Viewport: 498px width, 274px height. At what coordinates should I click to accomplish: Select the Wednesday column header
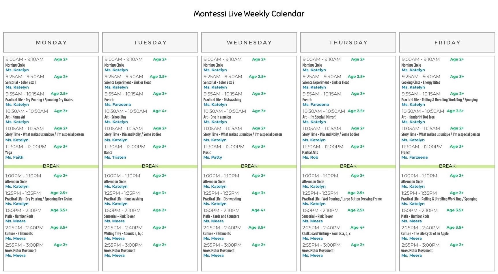pos(249,42)
